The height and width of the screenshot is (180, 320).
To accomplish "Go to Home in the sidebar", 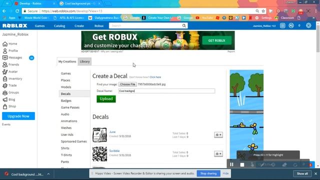I will [x=10, y=43].
